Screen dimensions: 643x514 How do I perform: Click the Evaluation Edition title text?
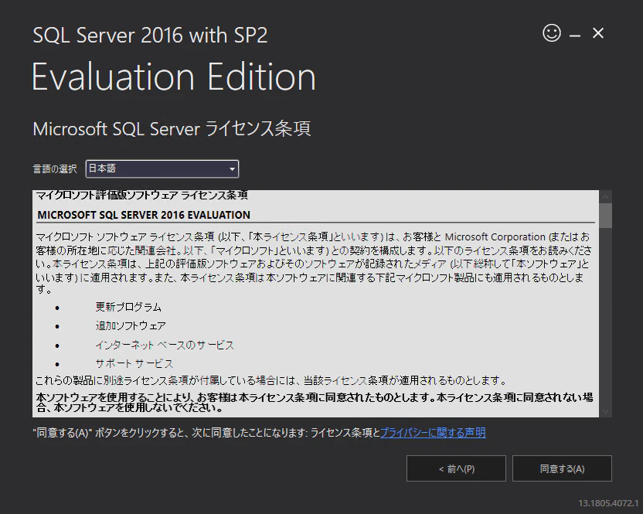[174, 77]
